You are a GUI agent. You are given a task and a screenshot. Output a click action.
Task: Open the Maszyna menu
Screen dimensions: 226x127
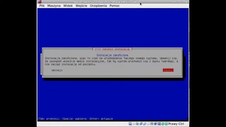[x=54, y=6]
